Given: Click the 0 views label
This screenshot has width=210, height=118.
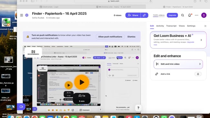Looking at the screenshot, I should [x=118, y=15].
